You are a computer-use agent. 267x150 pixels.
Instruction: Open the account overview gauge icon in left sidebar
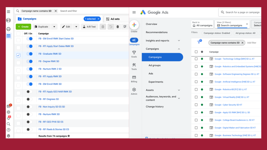coord(9,29)
